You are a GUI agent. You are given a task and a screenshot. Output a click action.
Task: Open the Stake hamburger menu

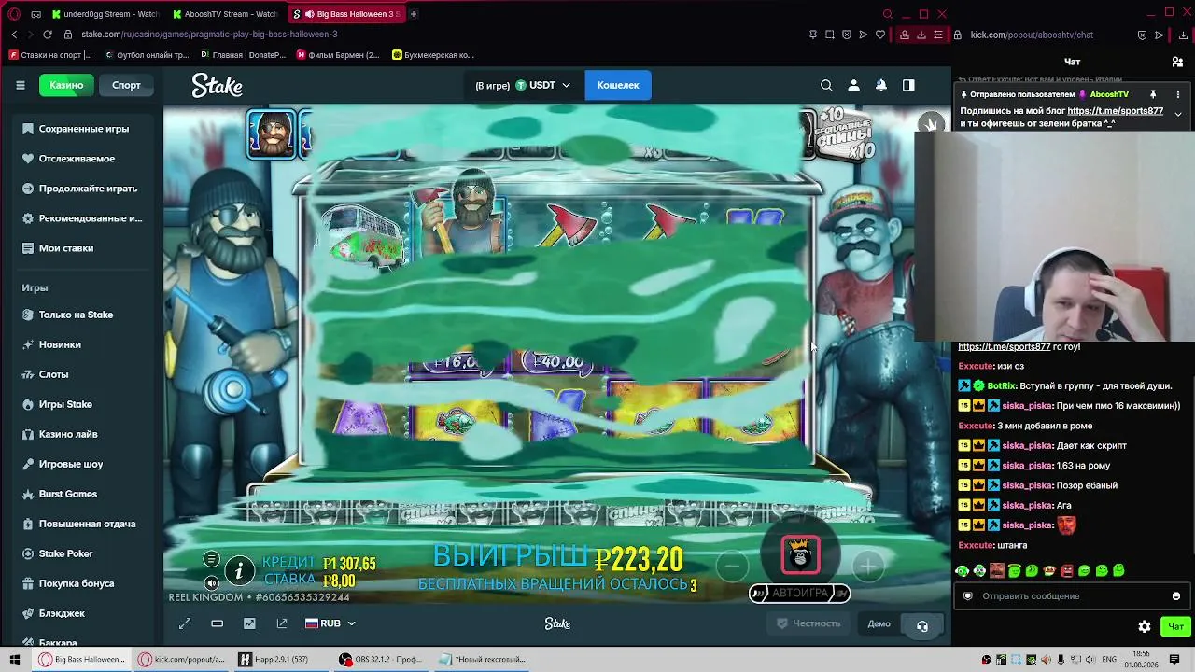(20, 85)
